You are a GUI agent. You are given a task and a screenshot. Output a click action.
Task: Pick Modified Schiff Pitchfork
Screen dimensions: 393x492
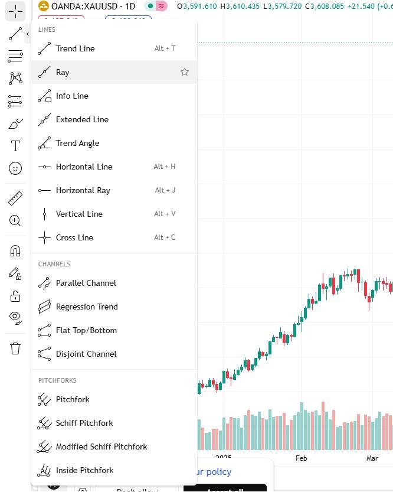[x=114, y=447]
